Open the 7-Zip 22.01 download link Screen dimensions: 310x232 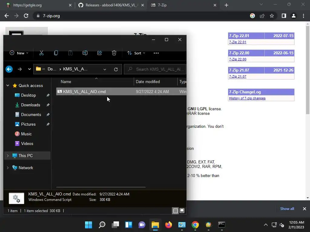[x=238, y=42]
